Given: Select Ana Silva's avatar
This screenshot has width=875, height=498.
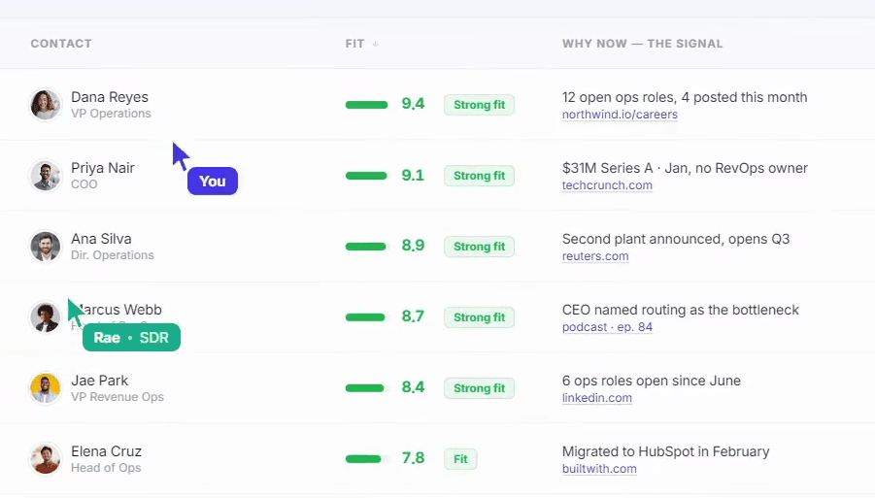Looking at the screenshot, I should click(46, 246).
